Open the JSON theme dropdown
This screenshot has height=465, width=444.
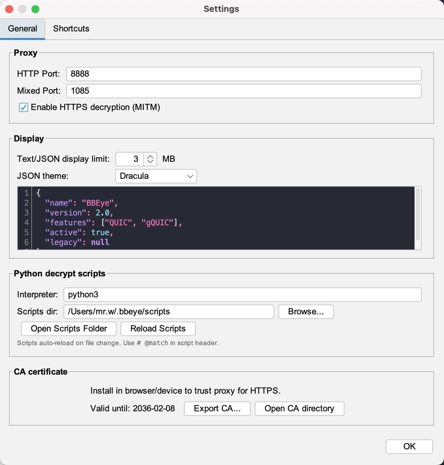point(156,176)
